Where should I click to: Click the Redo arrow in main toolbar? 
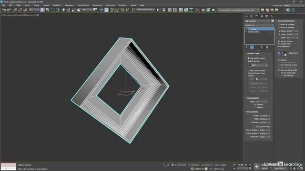(x=9, y=10)
